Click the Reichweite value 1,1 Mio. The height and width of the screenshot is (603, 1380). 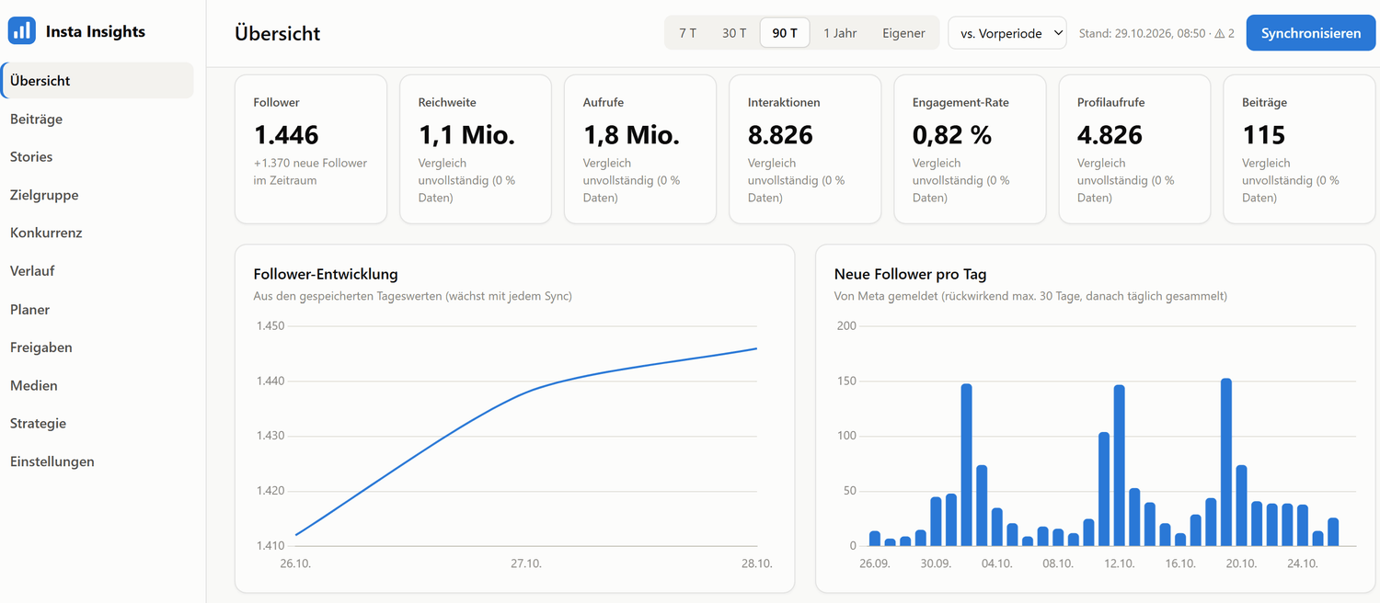pos(466,135)
